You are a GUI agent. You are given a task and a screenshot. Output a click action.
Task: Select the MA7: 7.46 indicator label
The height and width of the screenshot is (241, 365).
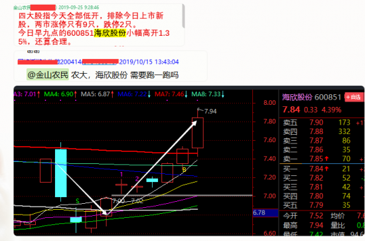171,94
